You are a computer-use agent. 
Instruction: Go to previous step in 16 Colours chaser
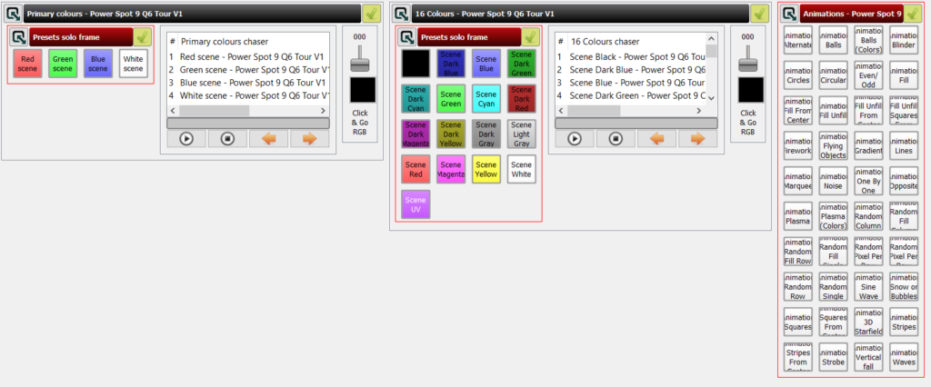(651, 139)
